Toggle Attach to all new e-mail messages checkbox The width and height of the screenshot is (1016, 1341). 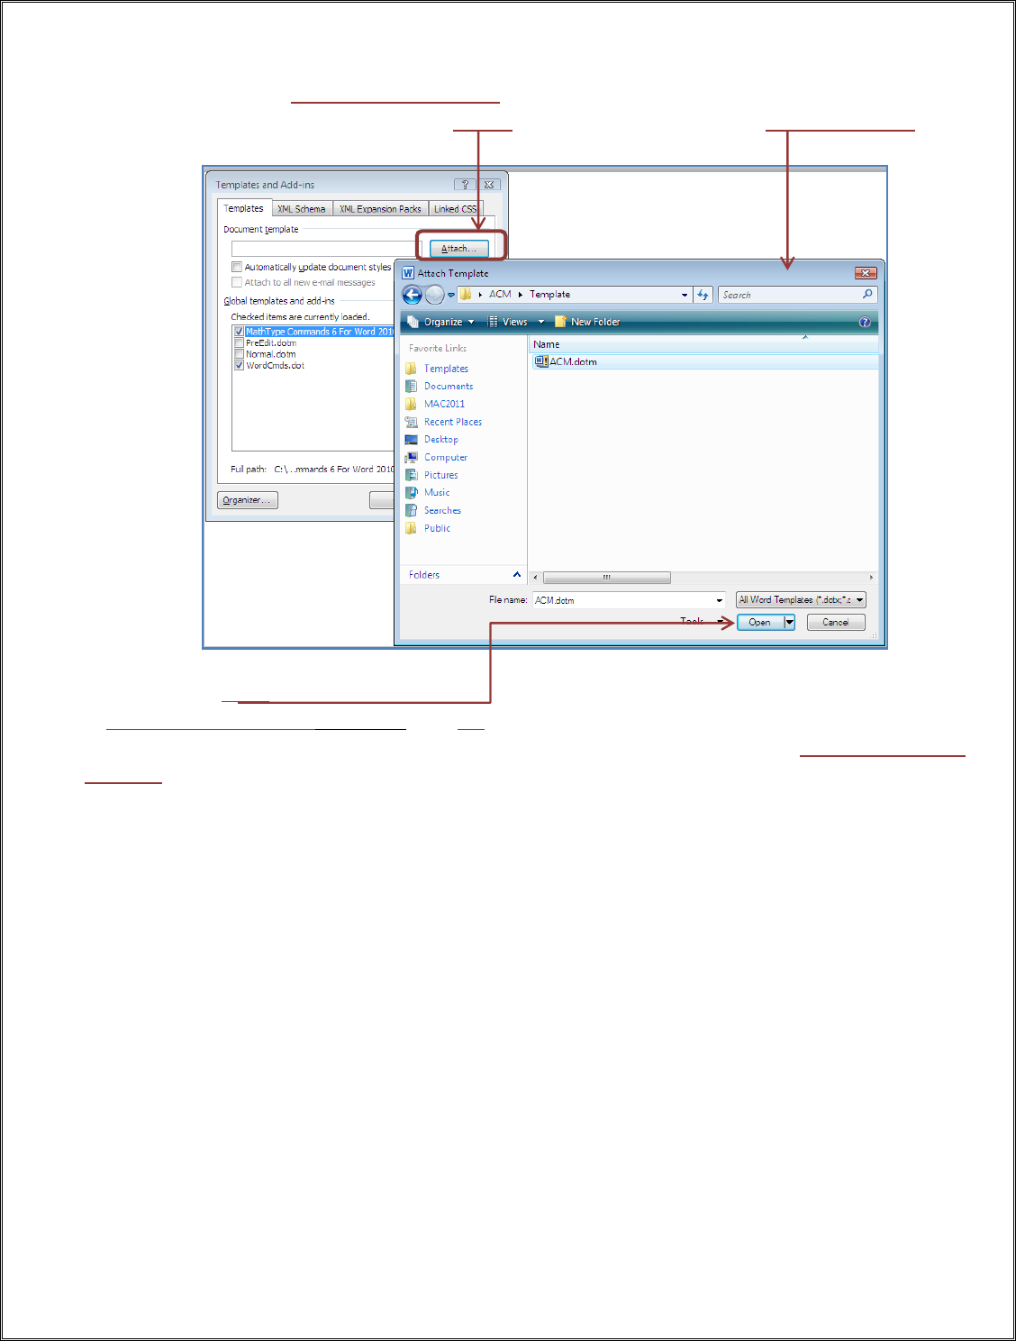pos(237,282)
